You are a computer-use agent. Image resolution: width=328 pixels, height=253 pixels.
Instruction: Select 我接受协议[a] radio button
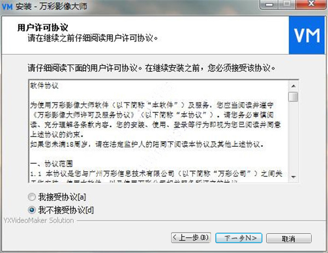point(32,197)
